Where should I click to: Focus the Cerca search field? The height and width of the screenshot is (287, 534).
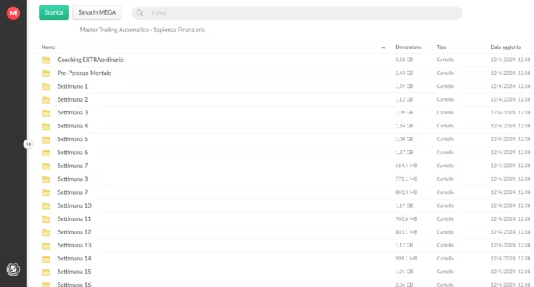click(x=297, y=13)
